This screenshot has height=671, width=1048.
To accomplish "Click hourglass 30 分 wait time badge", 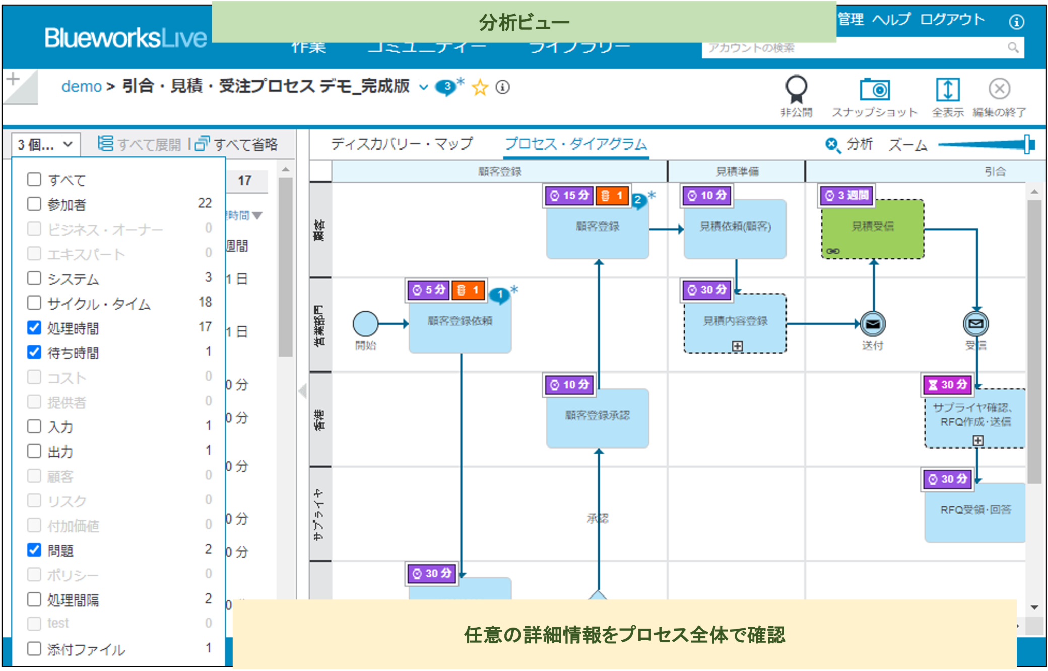I will pyautogui.click(x=947, y=385).
